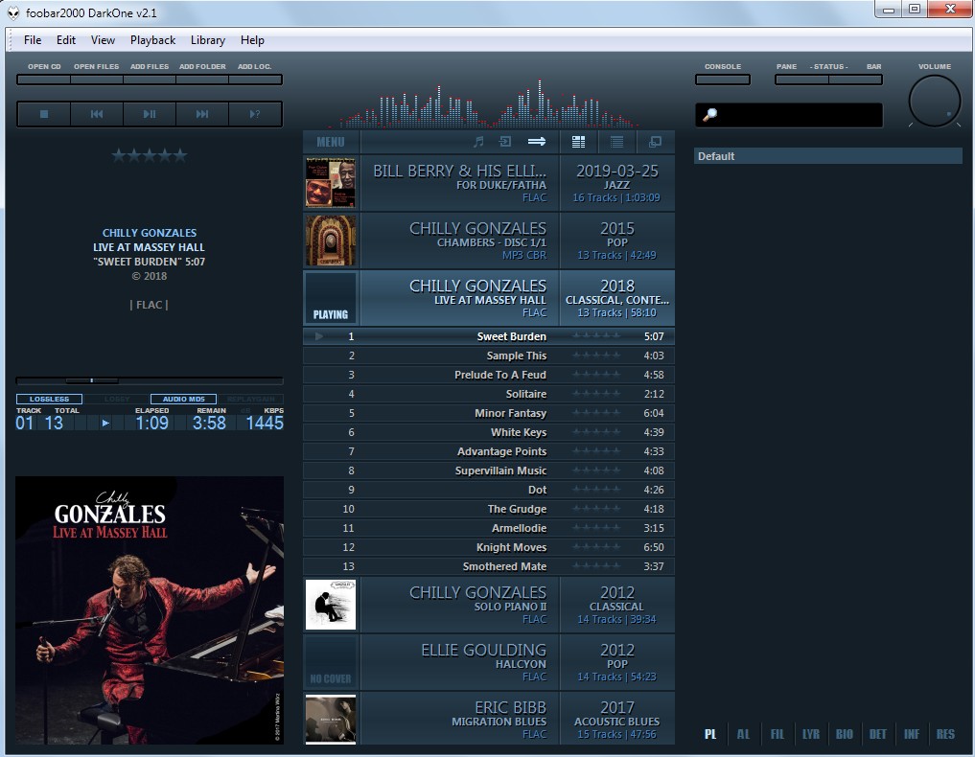Open the File menu
Viewport: 975px width, 757px height.
point(33,40)
